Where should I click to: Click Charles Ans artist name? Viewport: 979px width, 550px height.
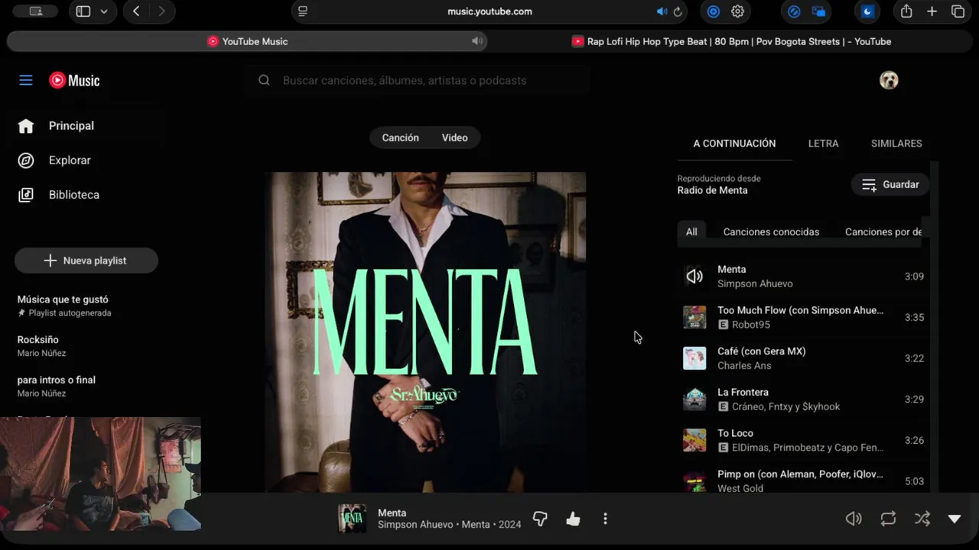[744, 366]
